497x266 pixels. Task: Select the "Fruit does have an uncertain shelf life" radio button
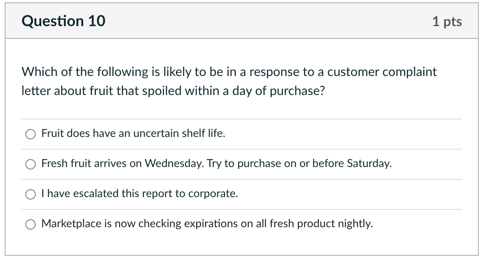click(31, 134)
